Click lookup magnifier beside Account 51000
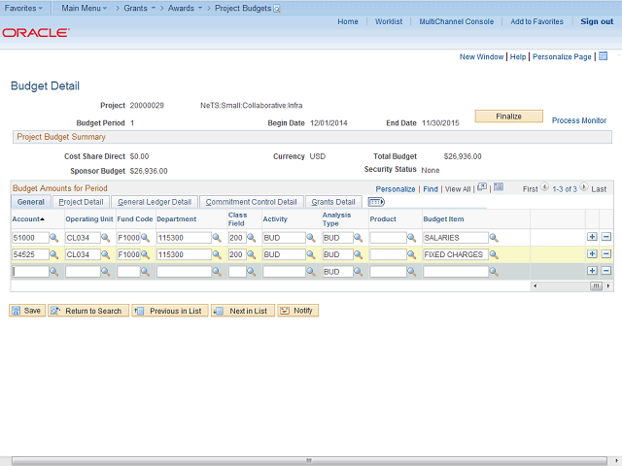This screenshot has width=622, height=466. click(x=54, y=238)
